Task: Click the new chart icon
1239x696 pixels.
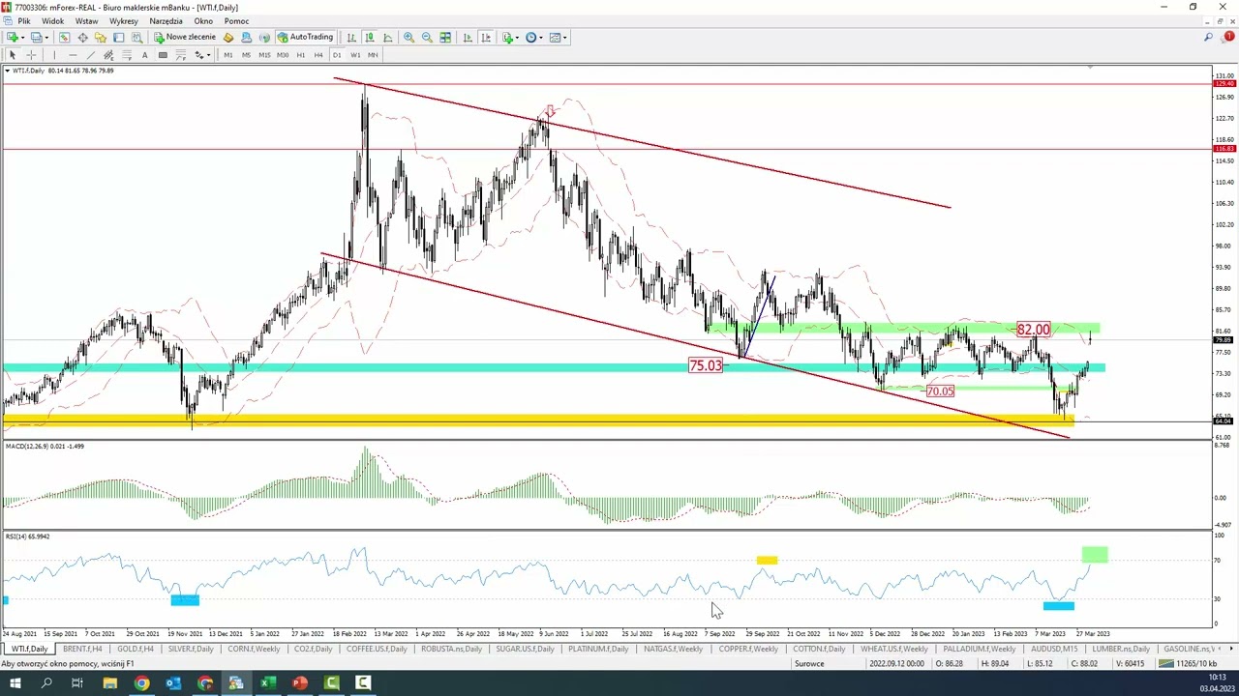Action: pyautogui.click(x=13, y=37)
